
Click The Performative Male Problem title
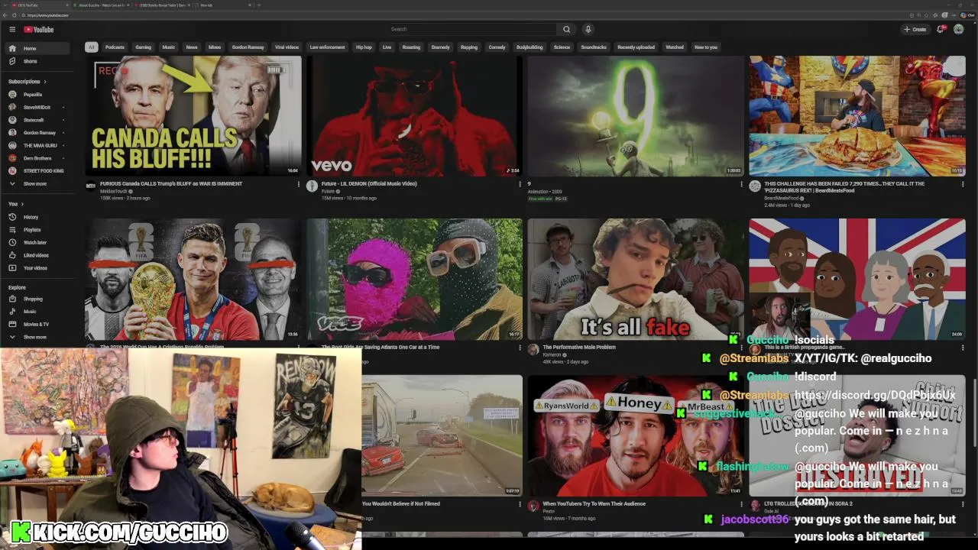(579, 347)
